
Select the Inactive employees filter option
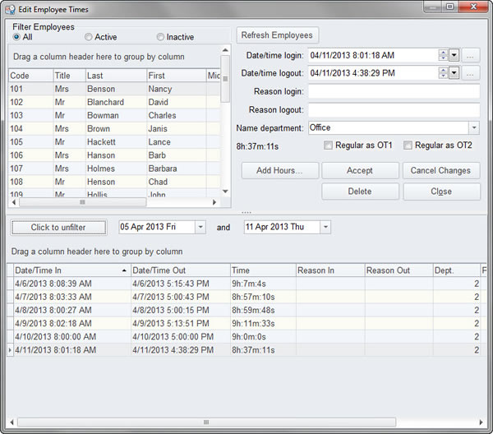[160, 37]
